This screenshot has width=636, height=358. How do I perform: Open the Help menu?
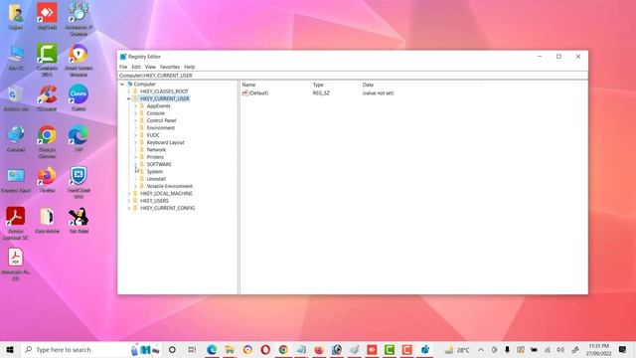190,67
